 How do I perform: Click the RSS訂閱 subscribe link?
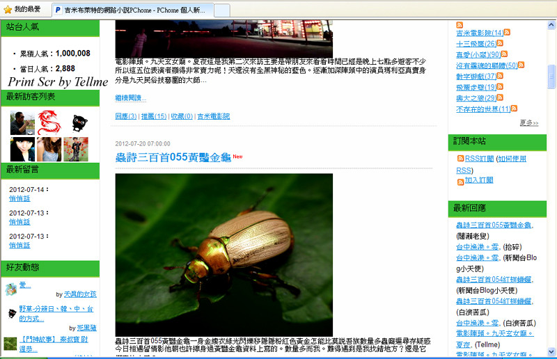tap(479, 159)
